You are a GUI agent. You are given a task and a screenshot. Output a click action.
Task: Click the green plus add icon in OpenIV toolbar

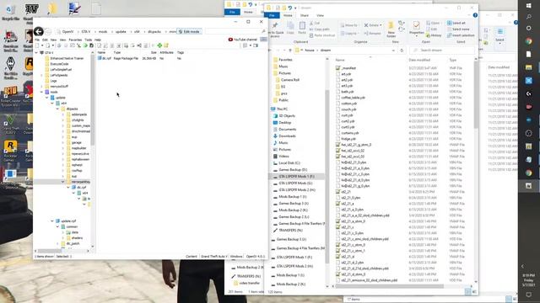pyautogui.click(x=159, y=45)
